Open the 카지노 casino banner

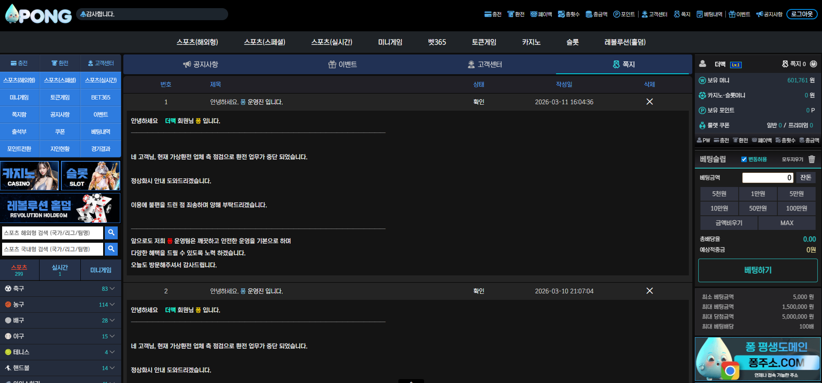pos(30,176)
